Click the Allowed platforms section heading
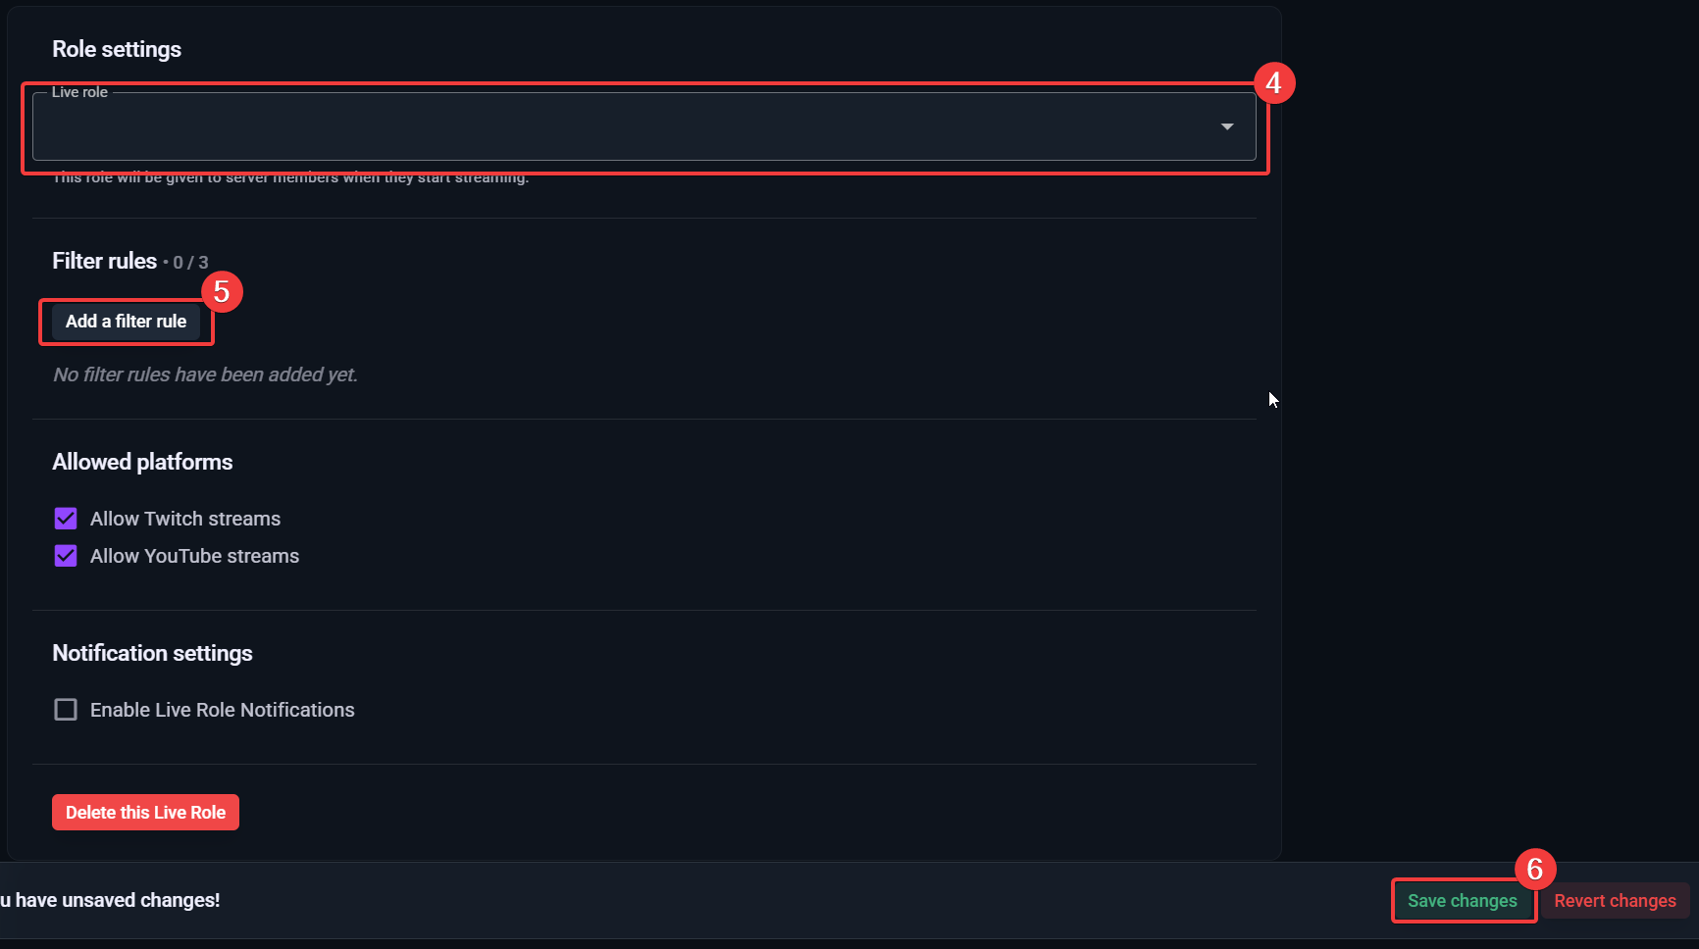This screenshot has height=949, width=1699. [x=142, y=462]
